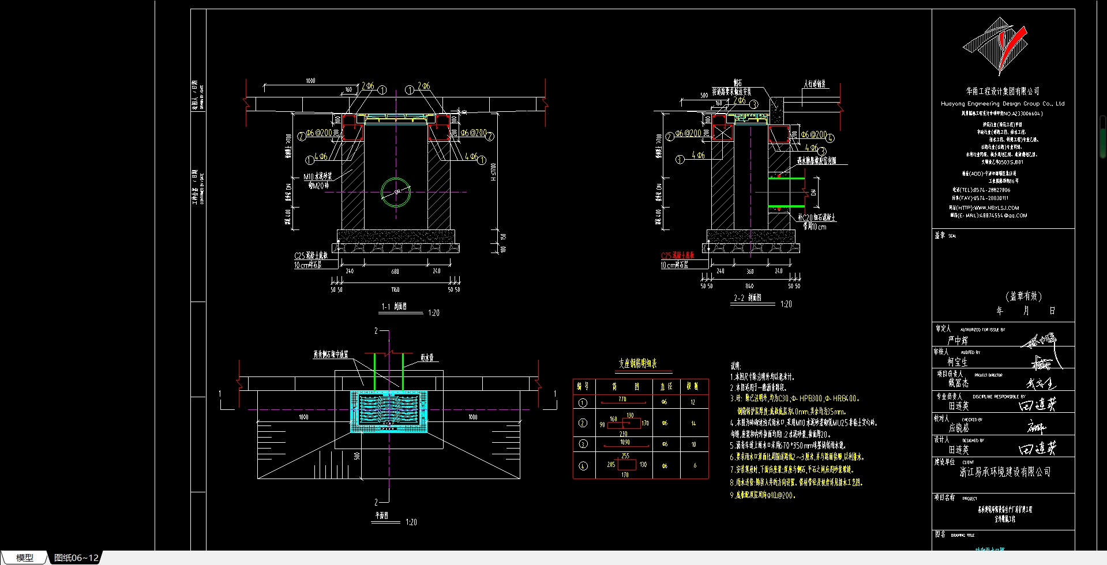Click the 1:20 scale beside 2-2 剖面图

pos(786,304)
